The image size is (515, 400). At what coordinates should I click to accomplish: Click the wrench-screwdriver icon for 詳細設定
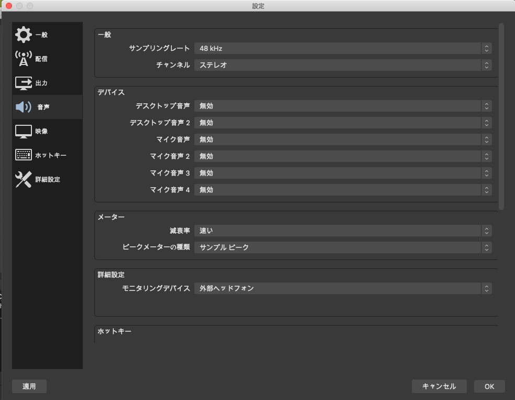(24, 179)
